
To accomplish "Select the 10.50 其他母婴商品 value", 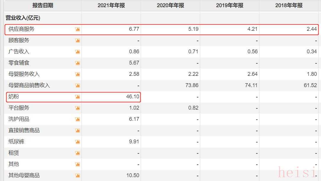I will (133, 175).
